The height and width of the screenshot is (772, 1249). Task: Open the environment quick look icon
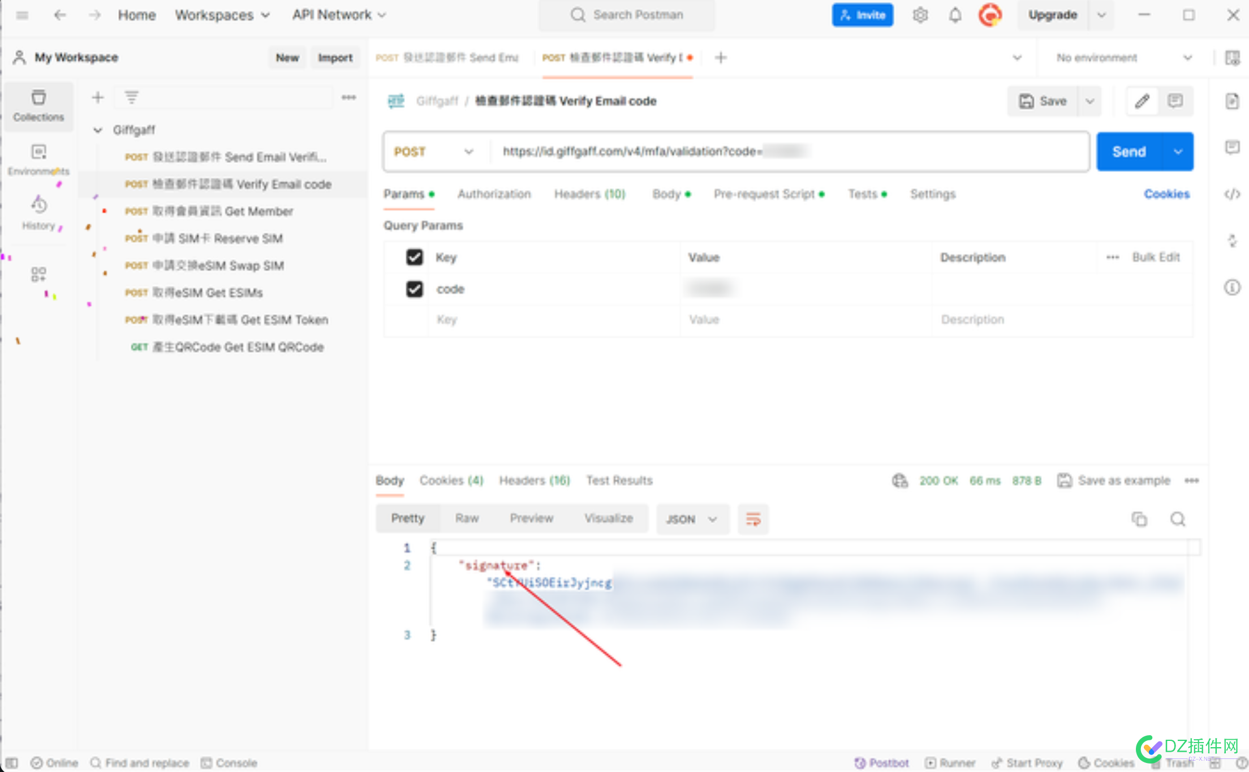(1233, 57)
